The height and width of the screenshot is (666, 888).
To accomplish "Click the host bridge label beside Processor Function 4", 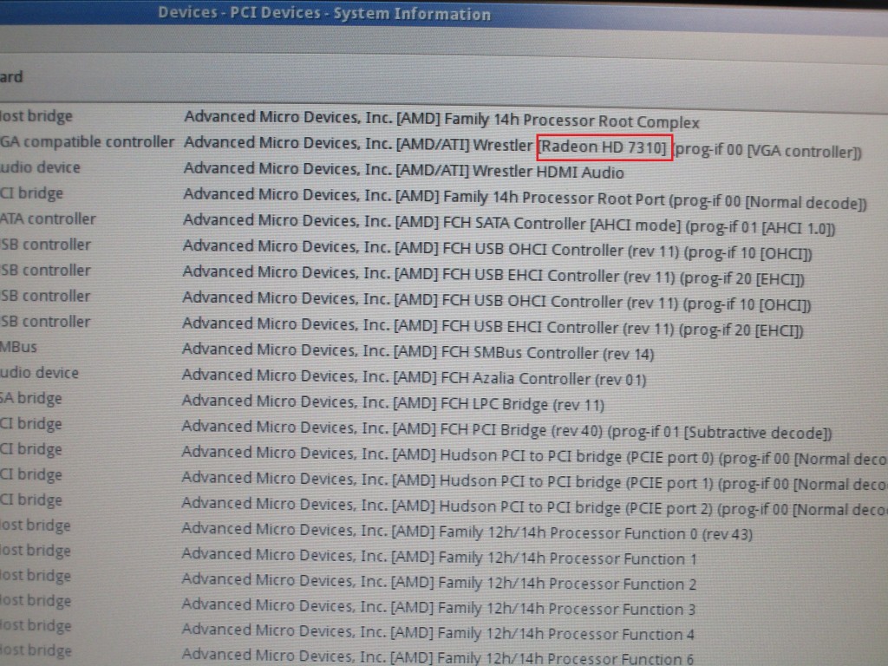I will (x=36, y=625).
